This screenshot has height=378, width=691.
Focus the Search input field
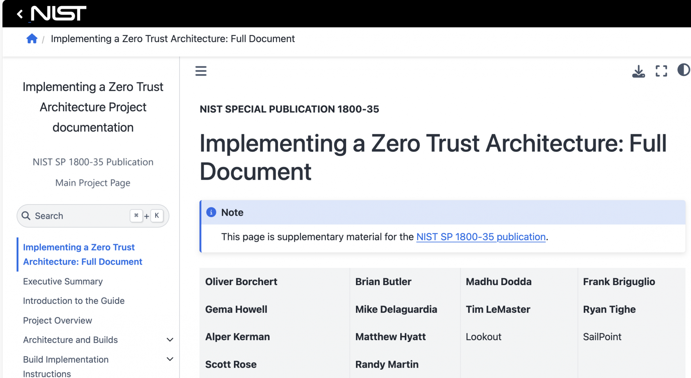point(79,216)
